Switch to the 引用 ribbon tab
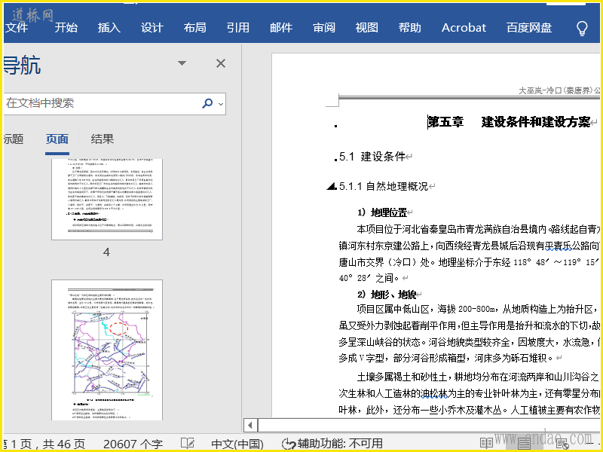 pos(237,28)
